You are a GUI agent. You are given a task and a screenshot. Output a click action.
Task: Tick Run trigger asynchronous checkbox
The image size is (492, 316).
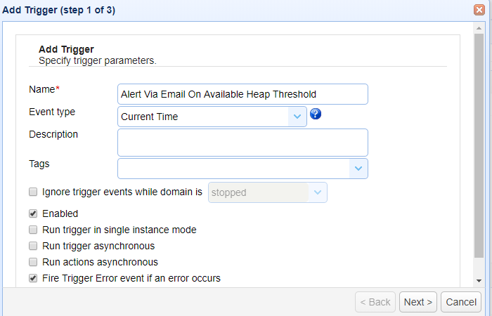pos(33,246)
